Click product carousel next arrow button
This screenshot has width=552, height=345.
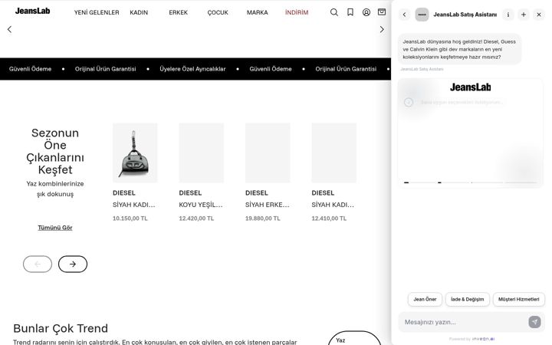pyautogui.click(x=73, y=264)
